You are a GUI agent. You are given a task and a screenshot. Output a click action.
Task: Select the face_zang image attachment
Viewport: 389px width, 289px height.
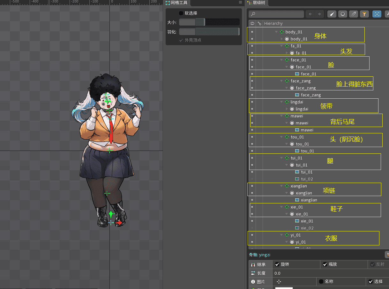310,95
